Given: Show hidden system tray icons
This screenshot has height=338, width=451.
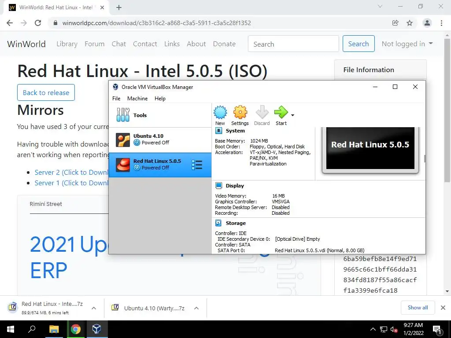Looking at the screenshot, I should (x=373, y=329).
